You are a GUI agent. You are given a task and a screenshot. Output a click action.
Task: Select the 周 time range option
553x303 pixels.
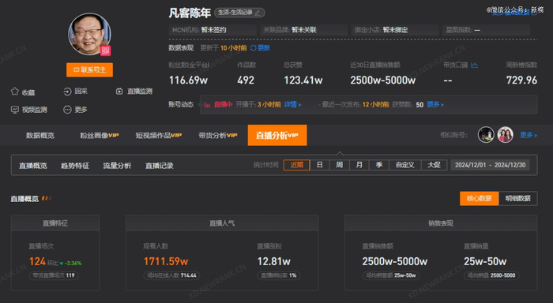point(339,165)
